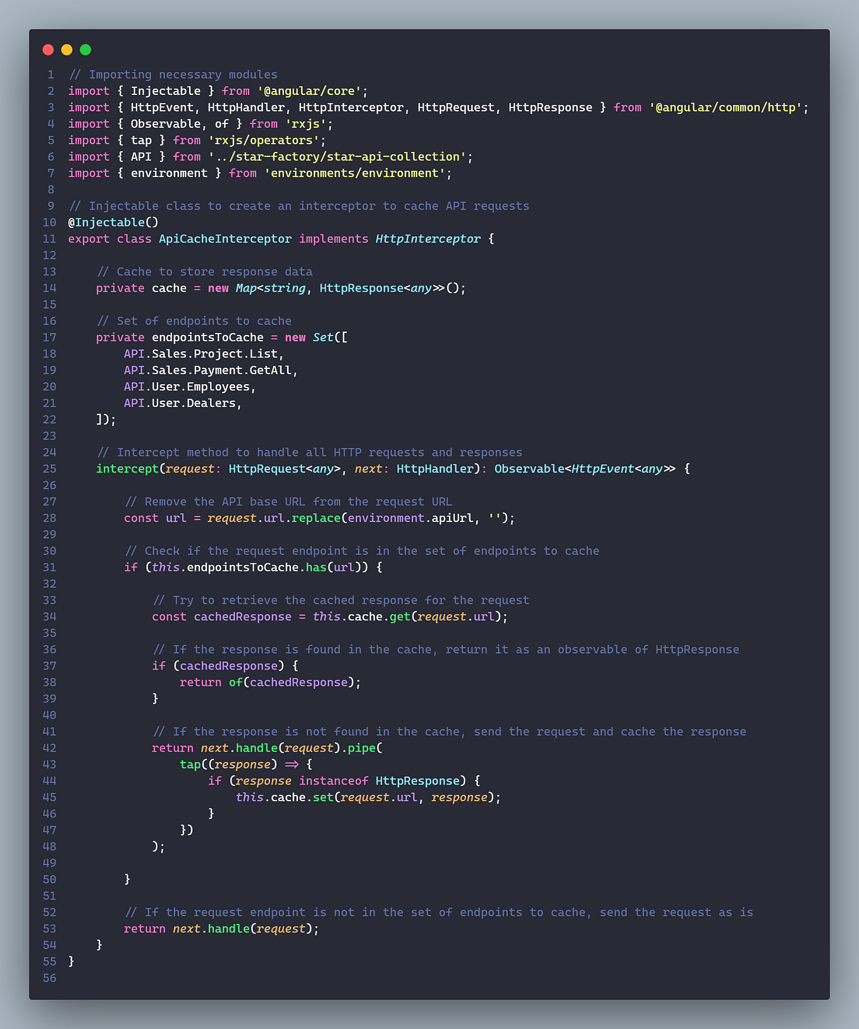Click the tap operator call
The height and width of the screenshot is (1029, 859).
click(190, 764)
